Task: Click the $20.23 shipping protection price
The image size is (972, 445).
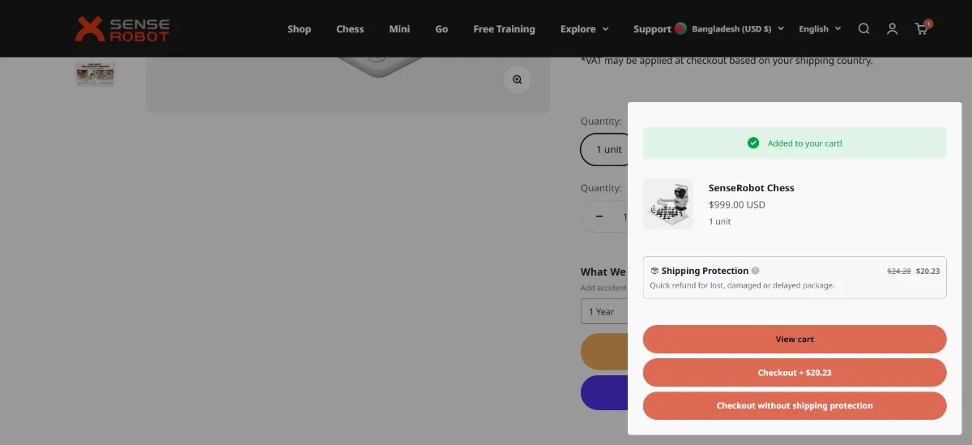Action: [x=927, y=272]
